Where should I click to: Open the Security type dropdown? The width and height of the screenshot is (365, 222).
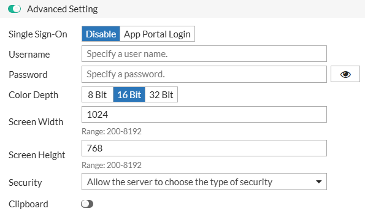pyautogui.click(x=204, y=182)
